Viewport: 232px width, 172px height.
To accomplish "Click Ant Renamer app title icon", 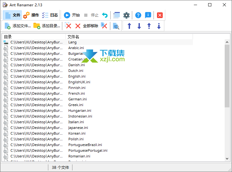I will pyautogui.click(x=5, y=5).
